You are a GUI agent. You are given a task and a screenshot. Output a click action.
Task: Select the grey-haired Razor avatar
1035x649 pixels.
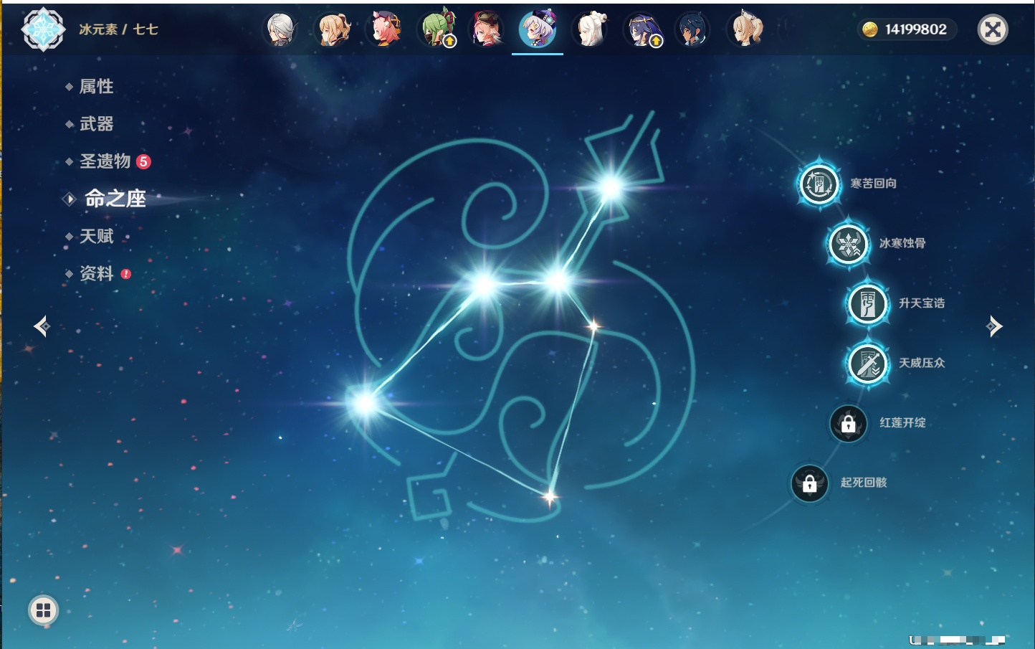point(280,30)
